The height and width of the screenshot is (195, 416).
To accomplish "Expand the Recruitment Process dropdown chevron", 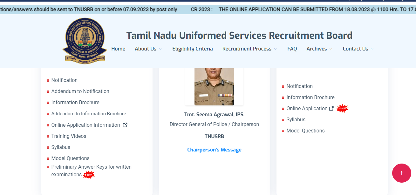I will tap(275, 49).
